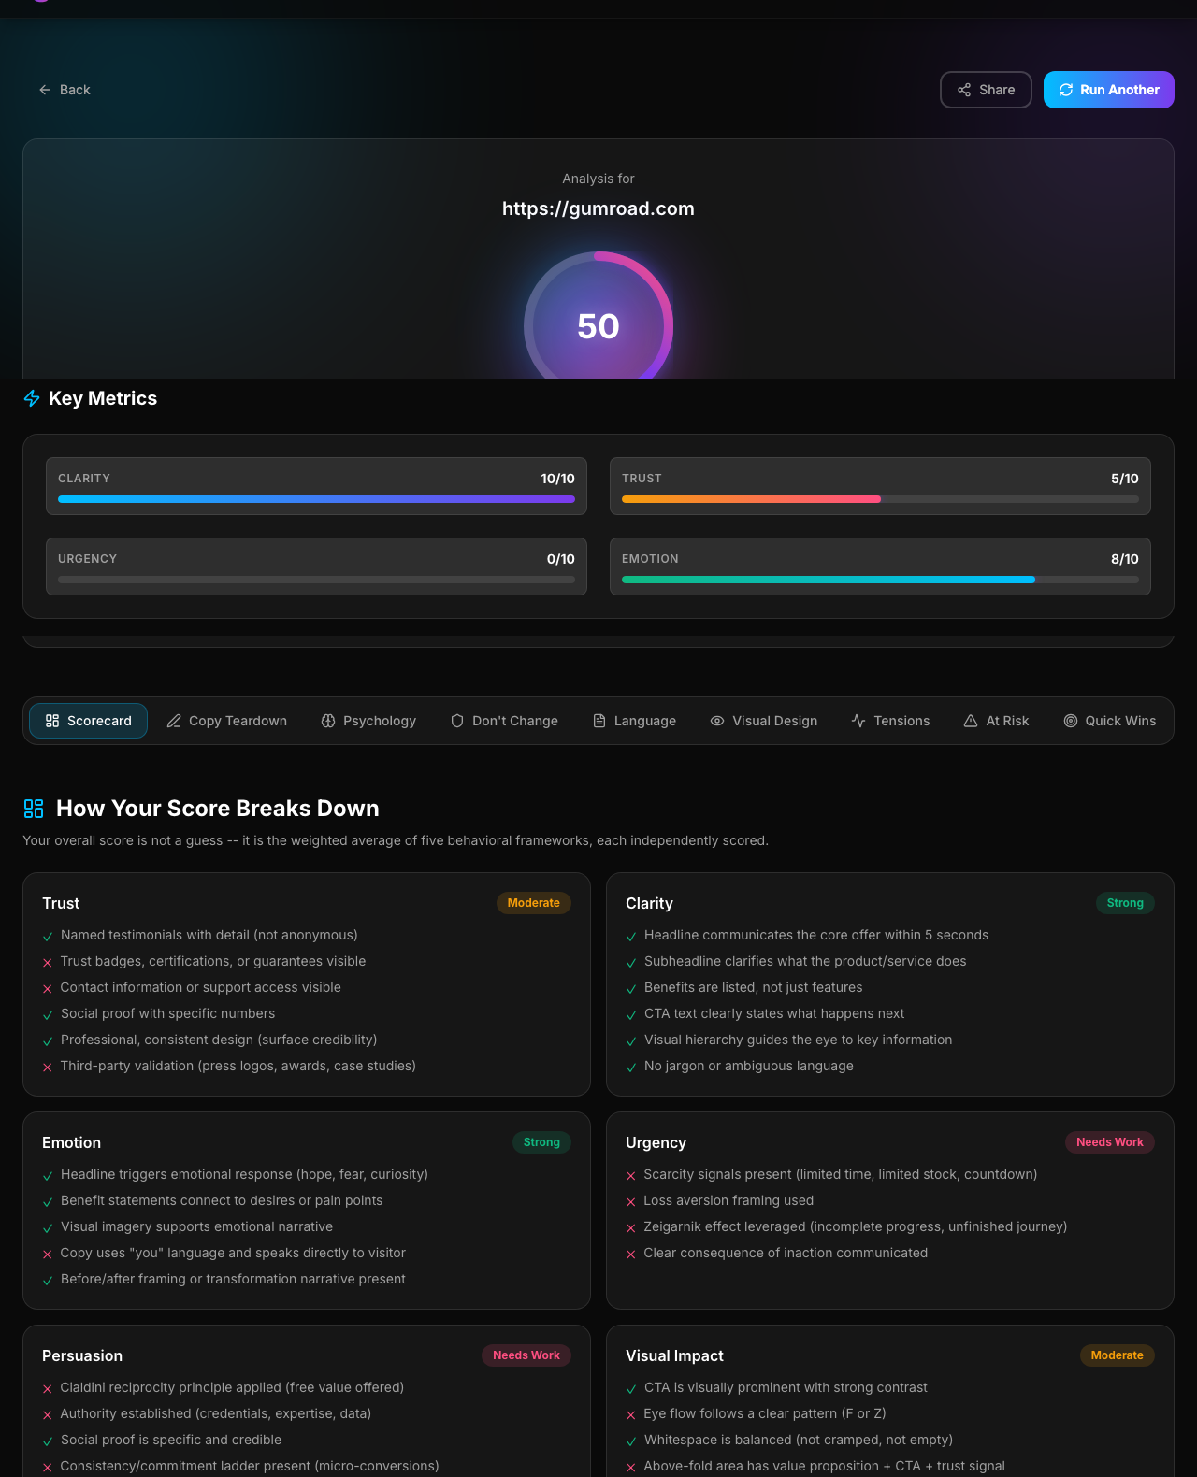Click X mark beside Trust badges, certifications
The width and height of the screenshot is (1197, 1477).
coord(48,963)
